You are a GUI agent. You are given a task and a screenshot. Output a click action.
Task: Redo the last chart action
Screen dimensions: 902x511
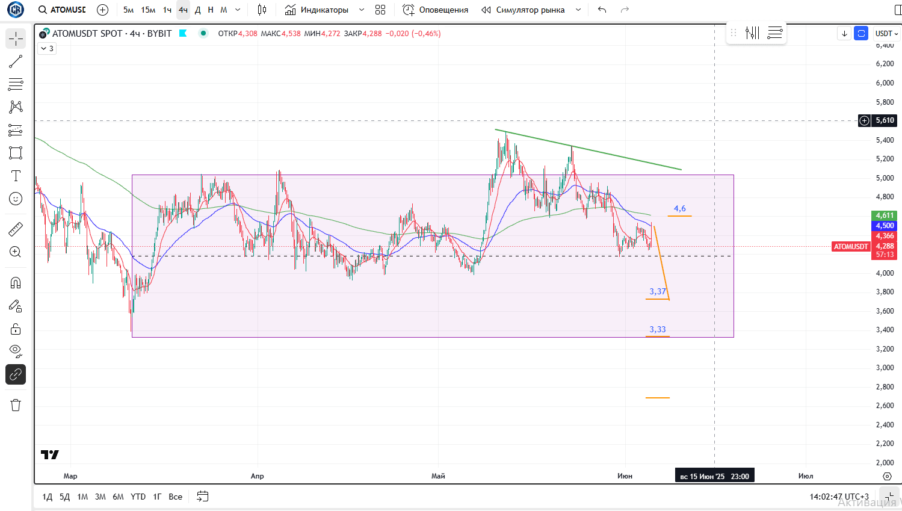click(x=625, y=10)
